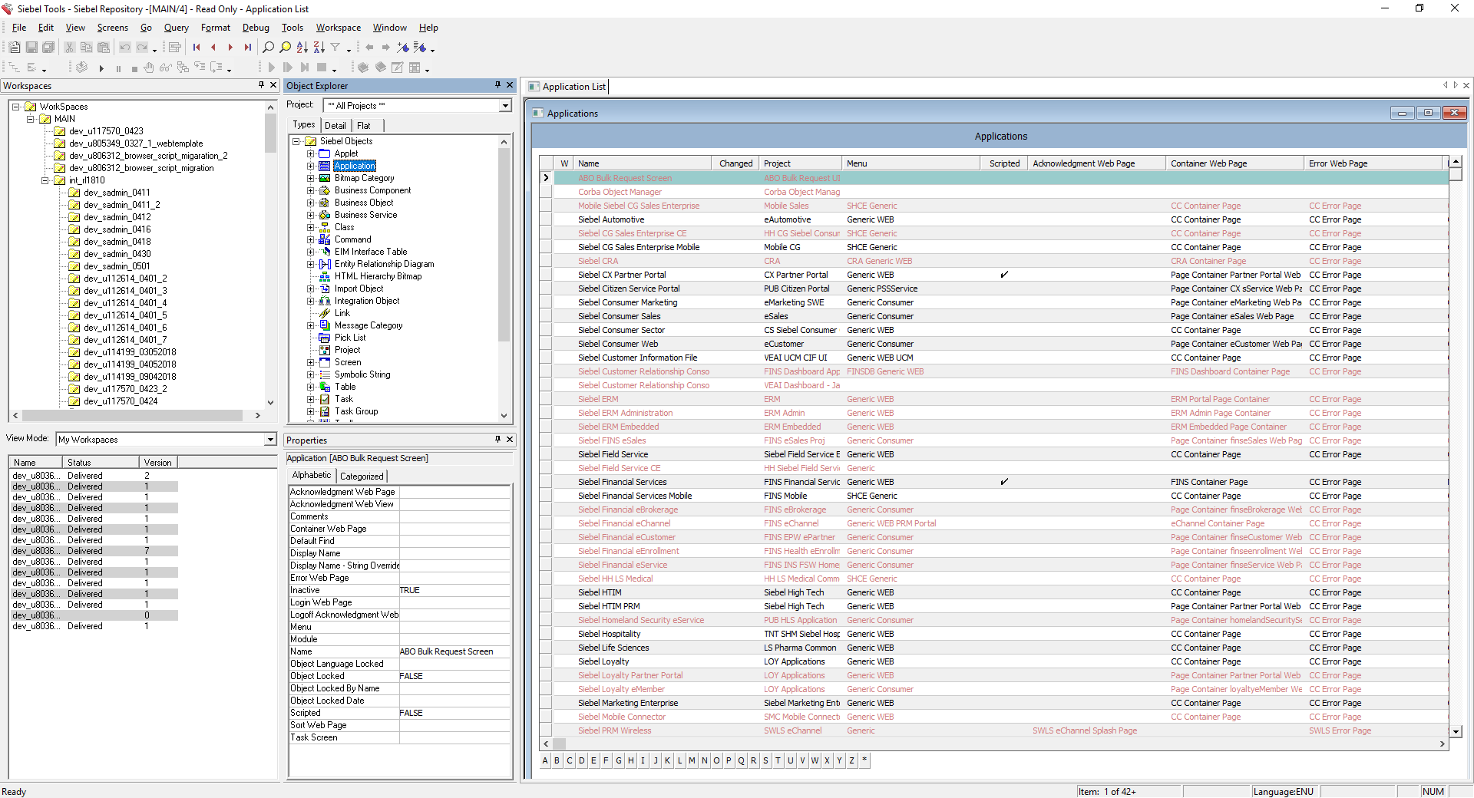1474x798 pixels.
Task: Click the debug play start icon
Action: tap(101, 68)
